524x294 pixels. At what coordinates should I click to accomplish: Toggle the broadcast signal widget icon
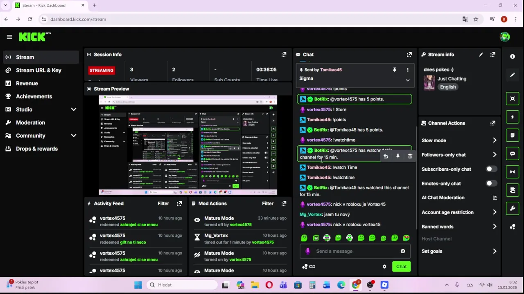tap(513, 171)
